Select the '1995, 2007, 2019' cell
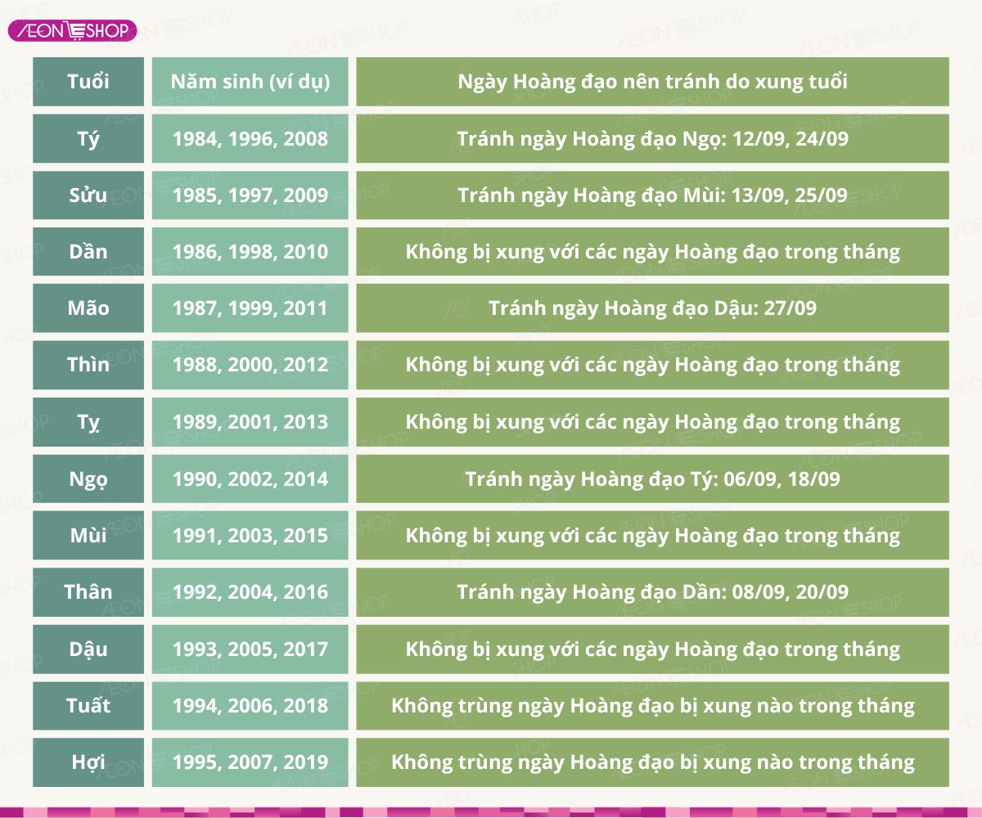This screenshot has height=818, width=982. [x=250, y=762]
